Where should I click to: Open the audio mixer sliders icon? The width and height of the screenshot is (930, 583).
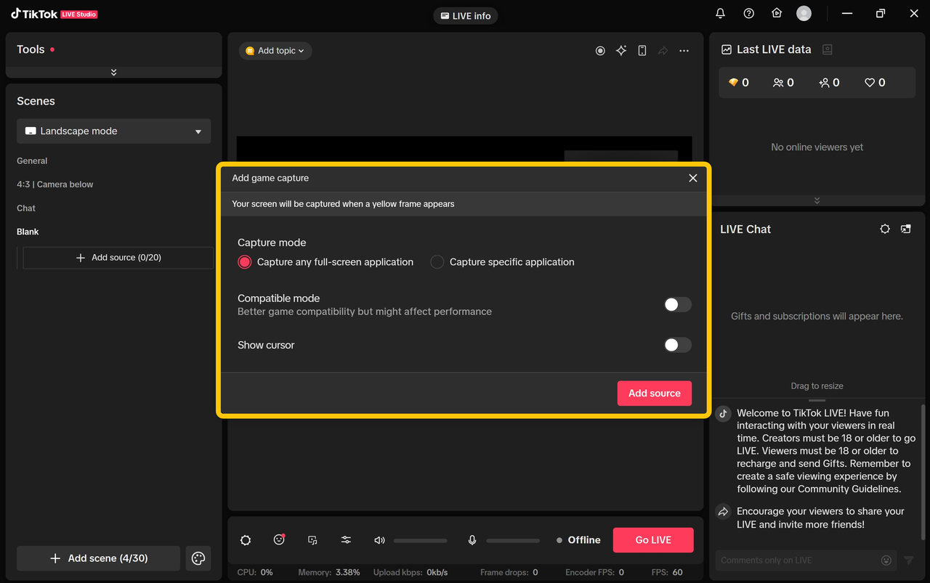346,540
